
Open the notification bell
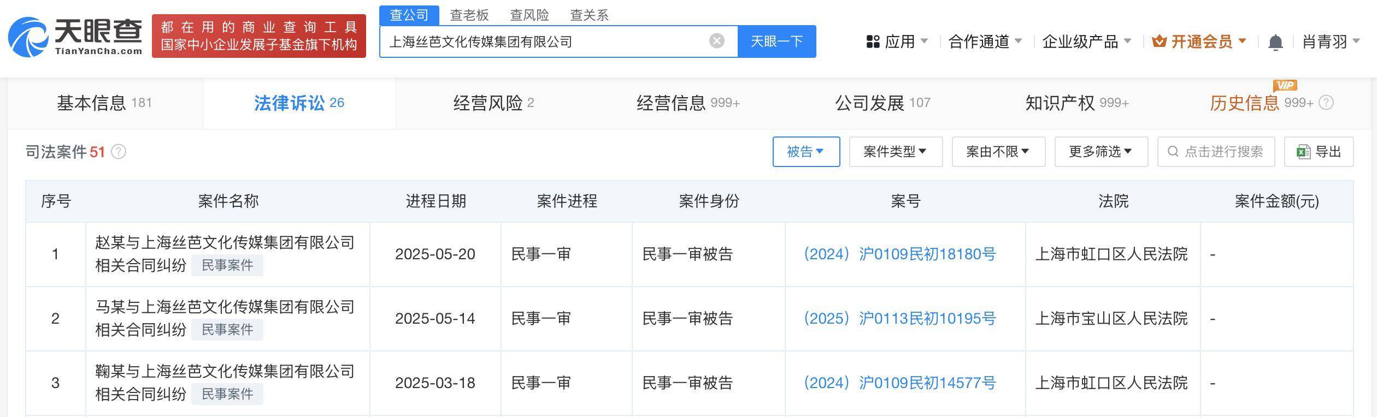(x=1275, y=42)
